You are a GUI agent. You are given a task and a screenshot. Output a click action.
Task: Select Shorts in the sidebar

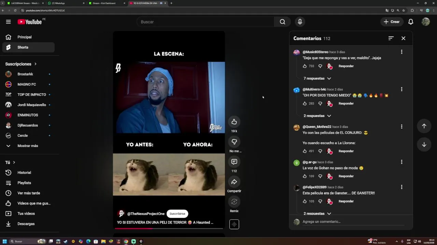(29, 47)
